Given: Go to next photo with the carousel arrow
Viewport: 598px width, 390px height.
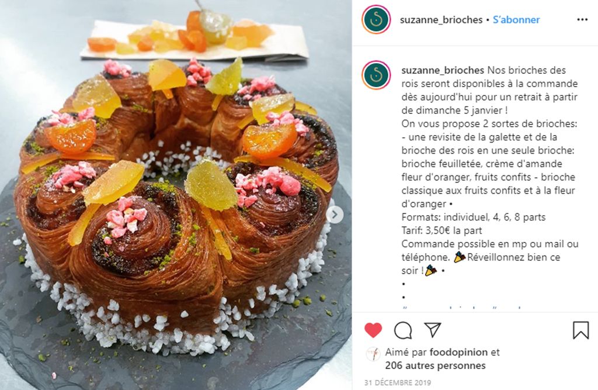Looking at the screenshot, I should 335,215.
